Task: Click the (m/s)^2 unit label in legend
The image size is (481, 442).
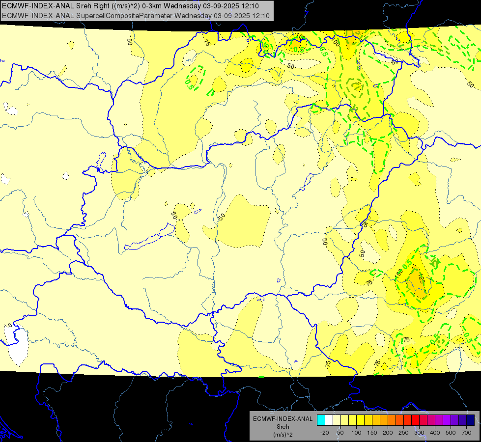Action: coord(283,434)
